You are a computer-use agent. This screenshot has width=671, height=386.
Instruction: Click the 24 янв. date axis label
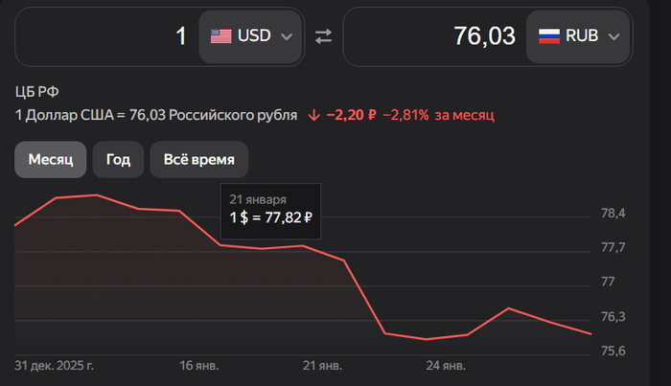(x=446, y=366)
